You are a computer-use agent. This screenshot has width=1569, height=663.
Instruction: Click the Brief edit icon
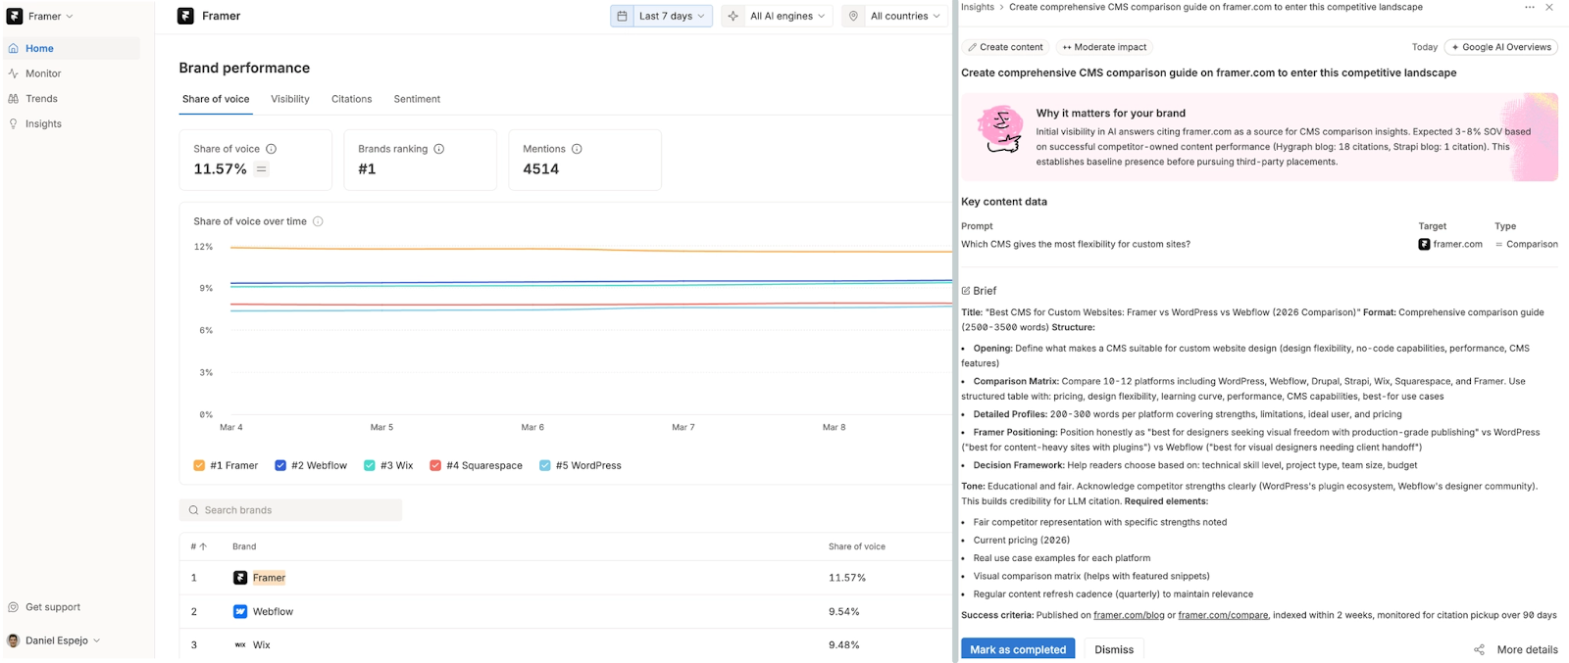coord(966,291)
